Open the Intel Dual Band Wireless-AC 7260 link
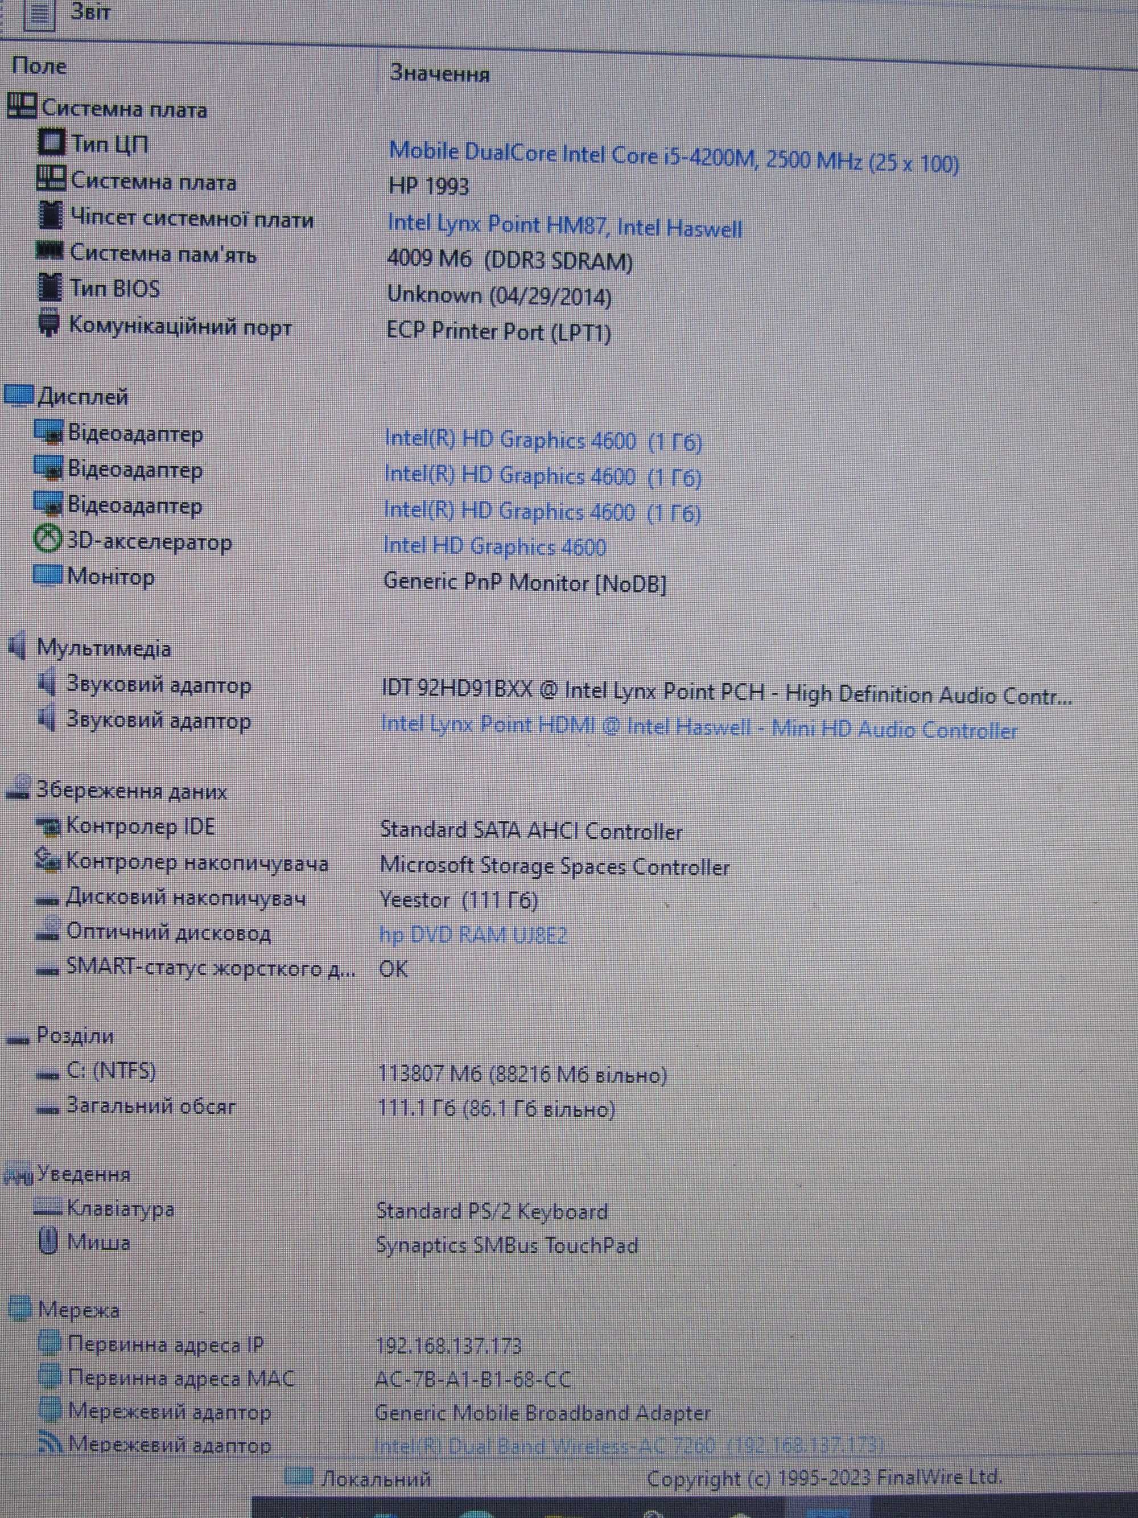Image resolution: width=1138 pixels, height=1518 pixels. 628,1447
